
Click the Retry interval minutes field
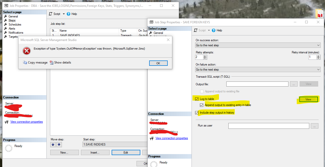click(x=313, y=57)
